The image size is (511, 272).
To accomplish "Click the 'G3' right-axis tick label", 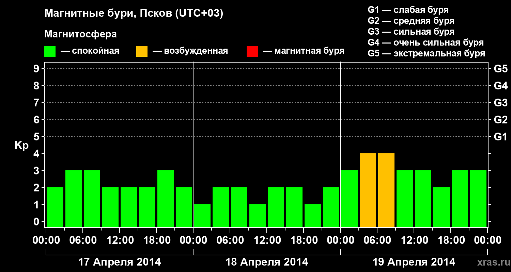I will click(x=500, y=103).
